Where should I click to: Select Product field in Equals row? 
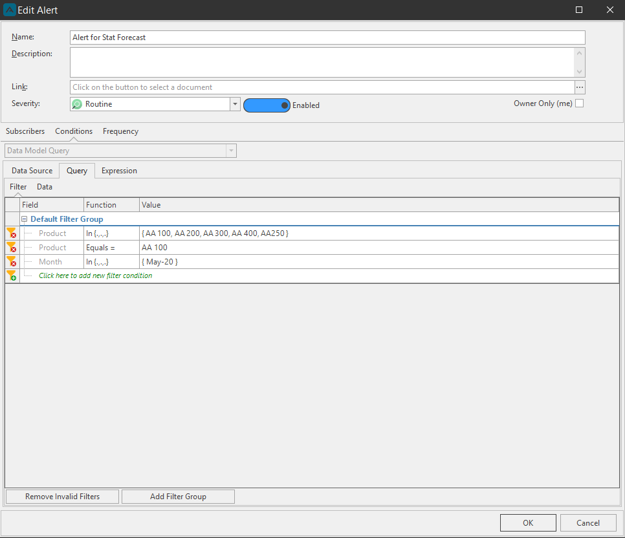[x=52, y=248]
